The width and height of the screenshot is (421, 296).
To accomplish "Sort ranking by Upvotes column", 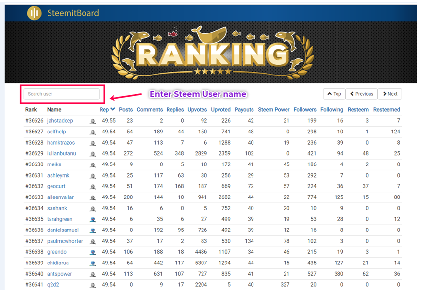I will tap(197, 110).
